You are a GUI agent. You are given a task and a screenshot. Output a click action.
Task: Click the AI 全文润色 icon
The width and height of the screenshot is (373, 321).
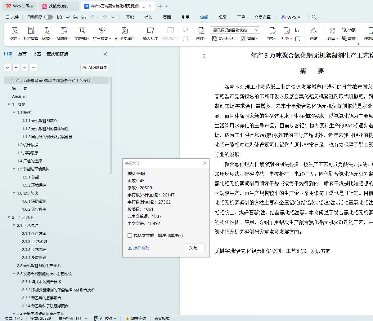point(124,31)
